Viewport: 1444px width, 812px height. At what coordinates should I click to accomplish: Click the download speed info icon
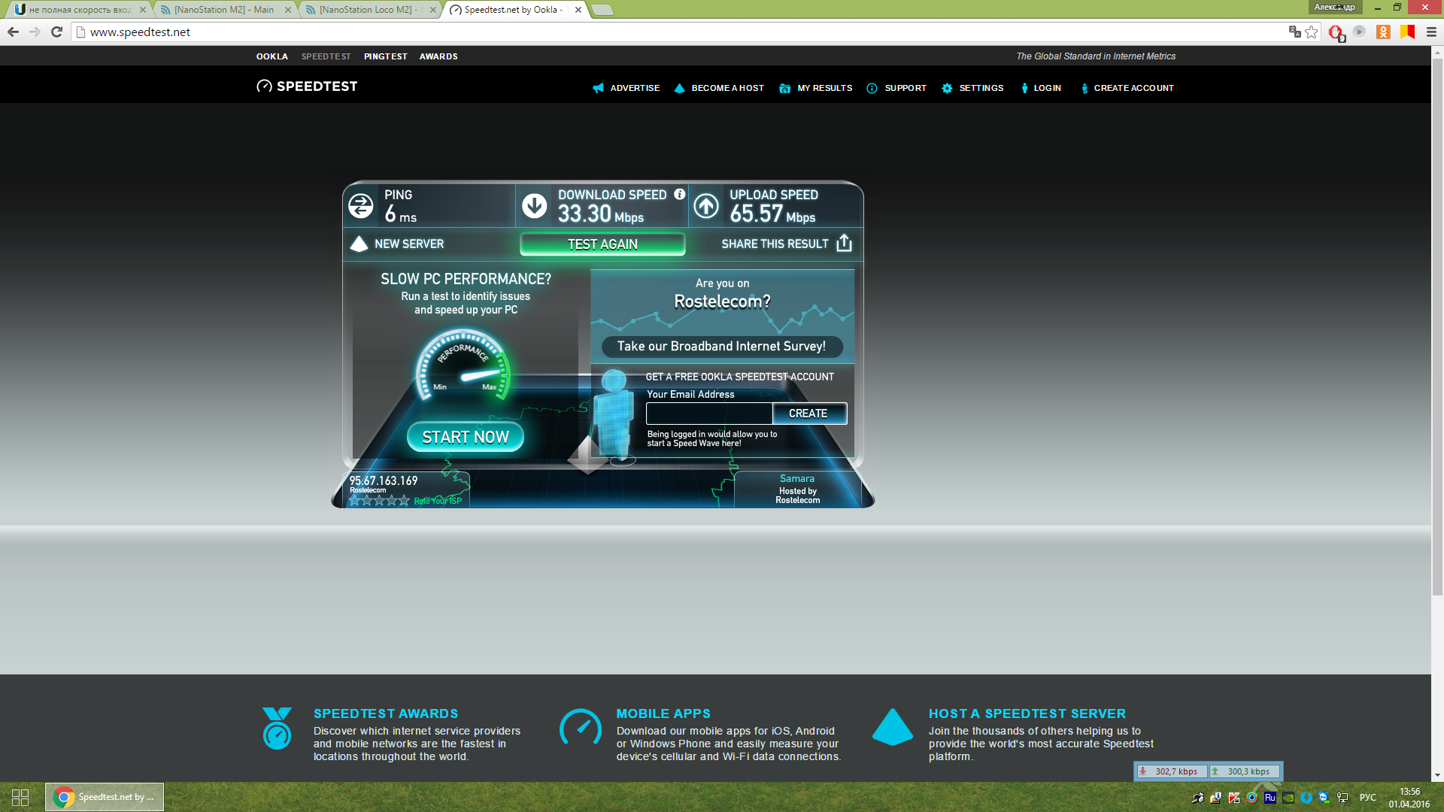click(679, 194)
